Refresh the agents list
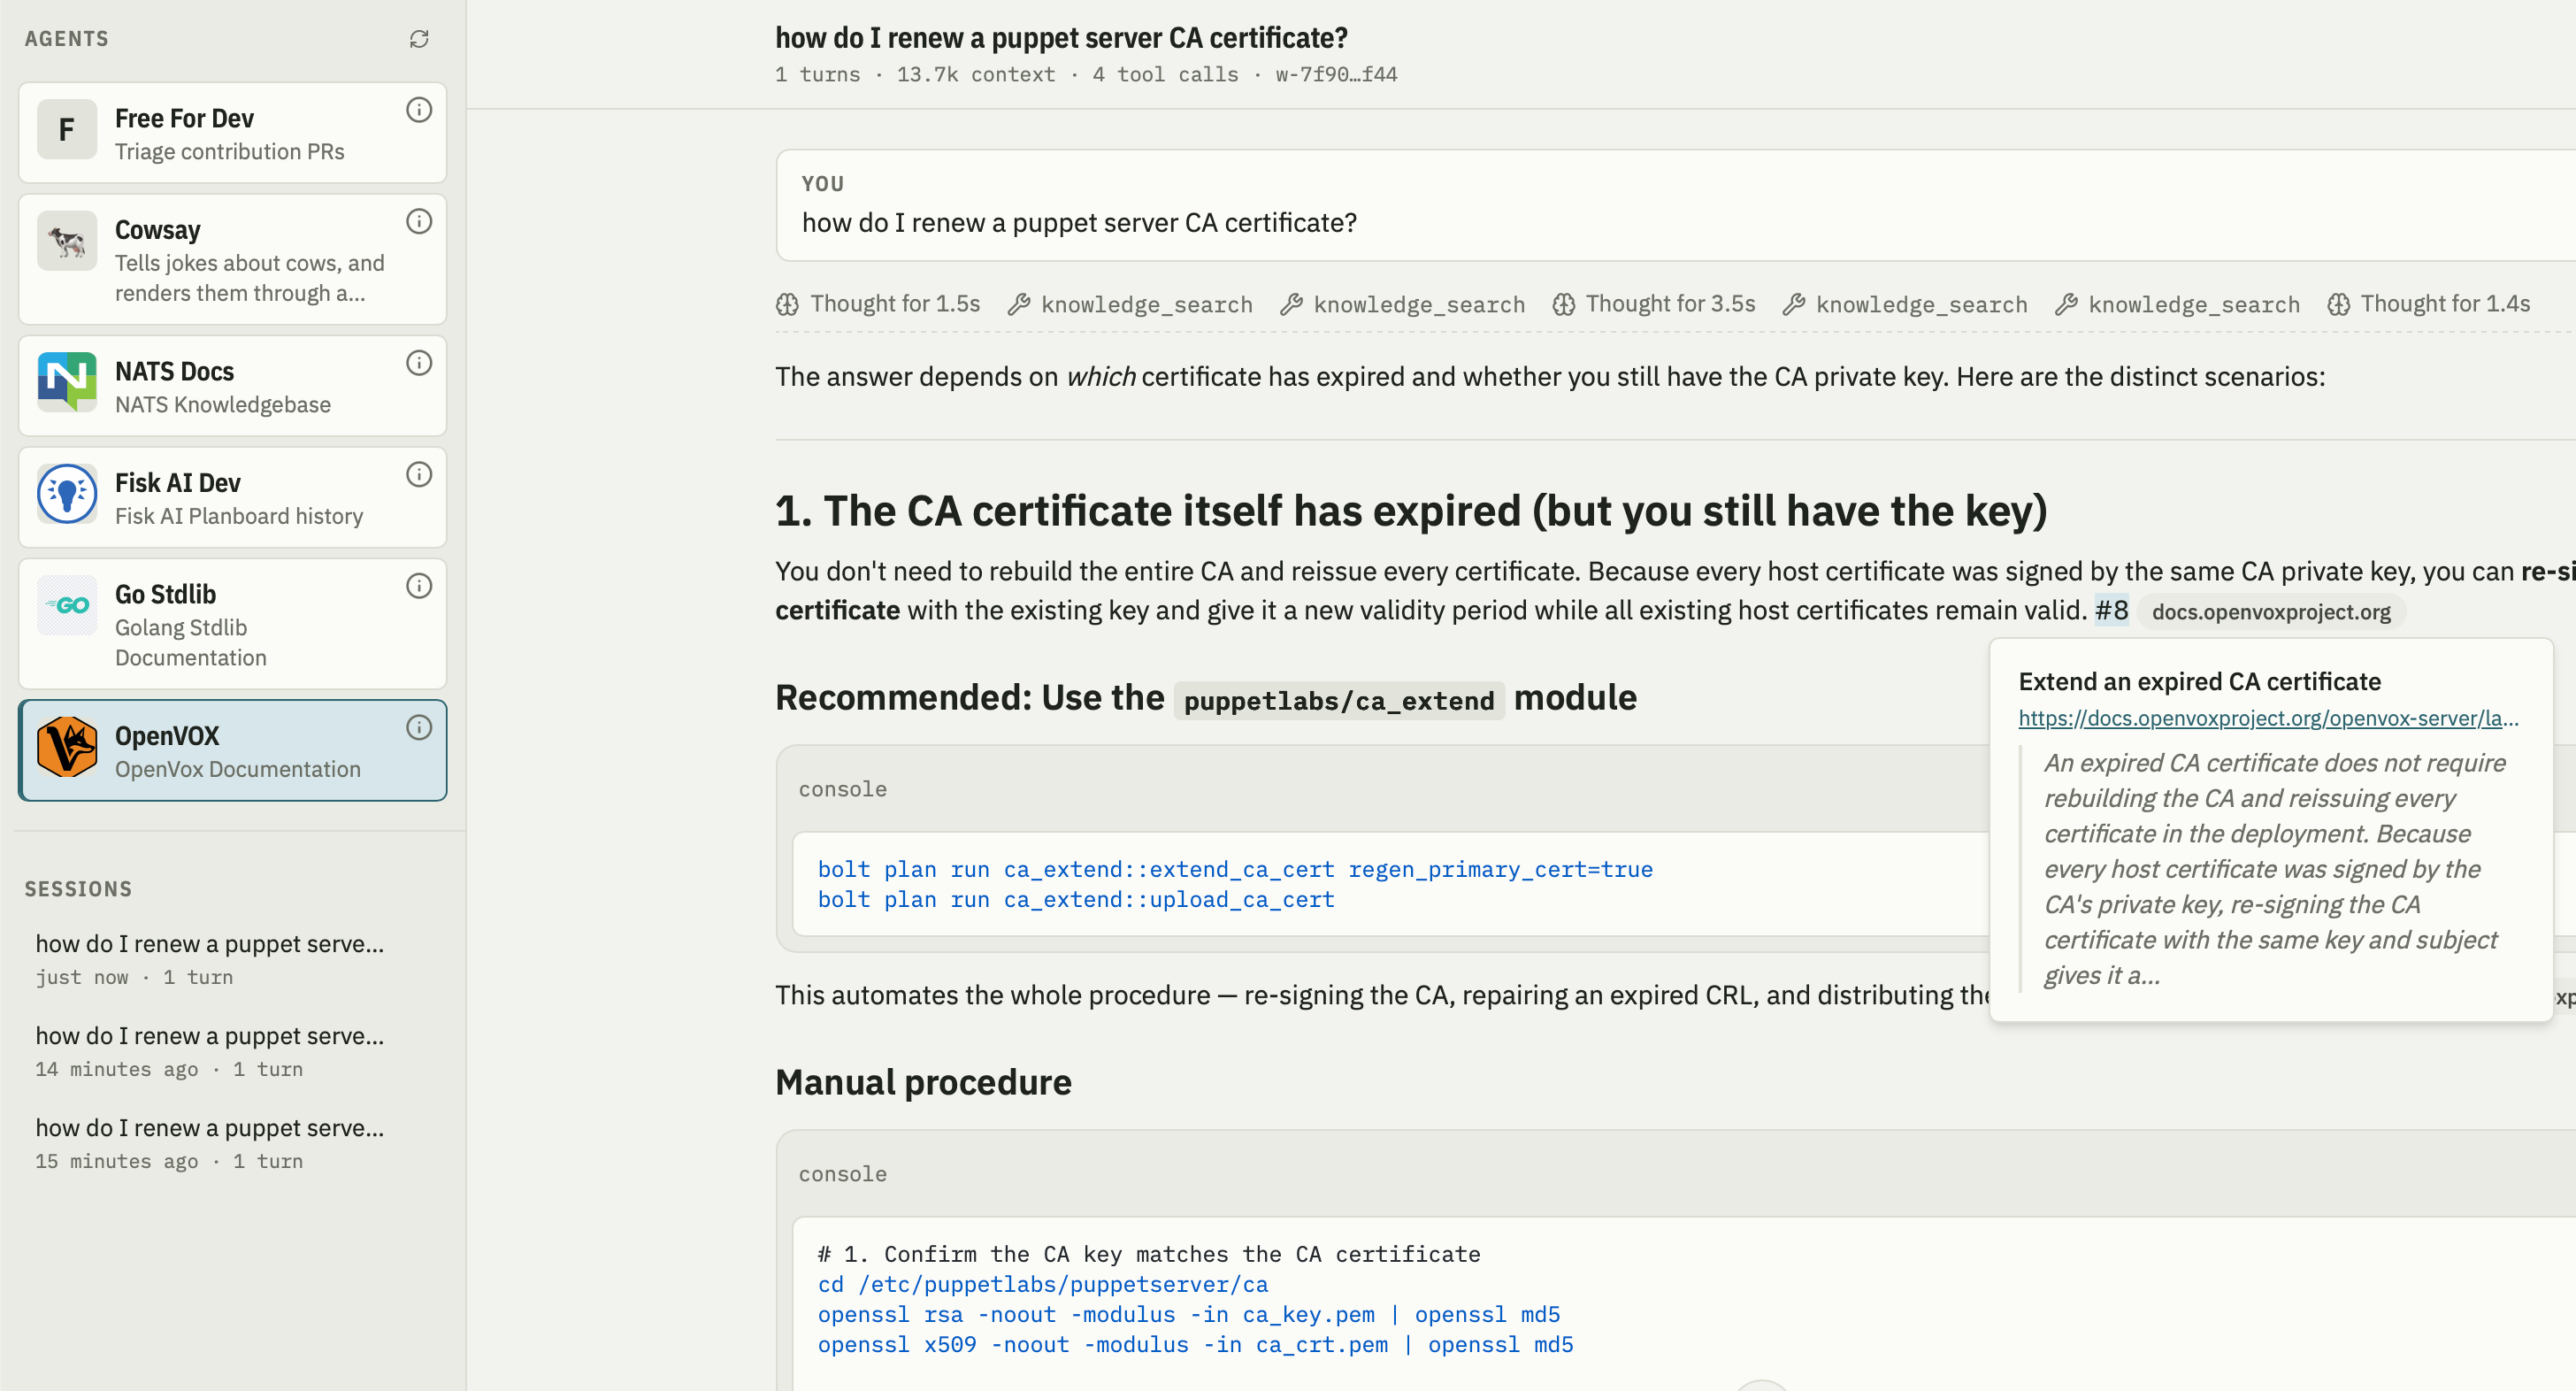Screen dimensions: 2576x1391 419,39
